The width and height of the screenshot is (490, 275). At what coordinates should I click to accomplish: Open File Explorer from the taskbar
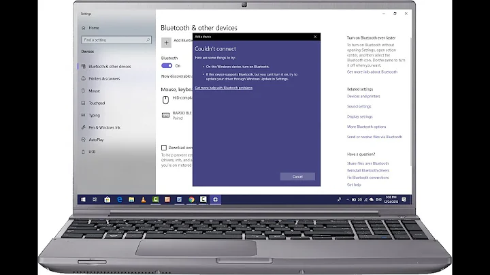pyautogui.click(x=131, y=199)
